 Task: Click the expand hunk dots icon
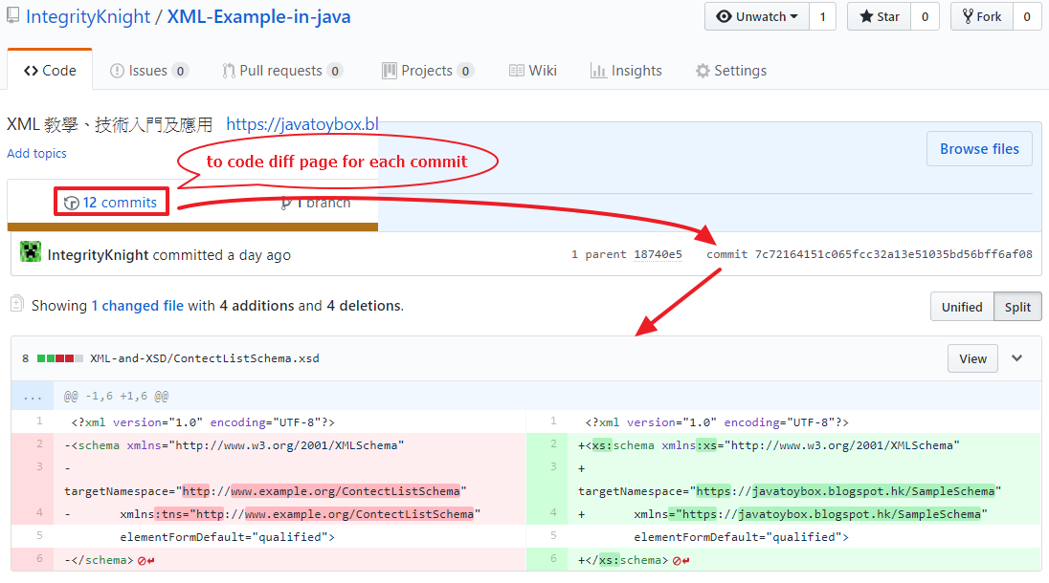[33, 395]
